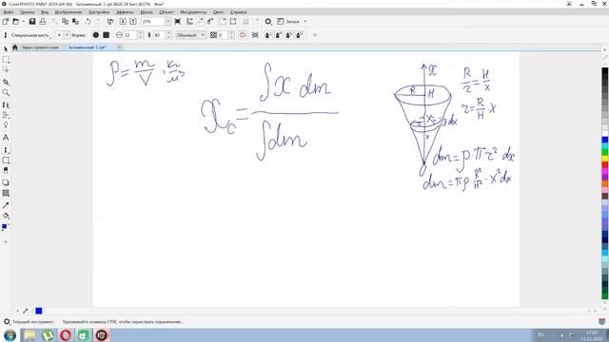
Task: Choose square nib shape button
Action: pyautogui.click(x=106, y=35)
